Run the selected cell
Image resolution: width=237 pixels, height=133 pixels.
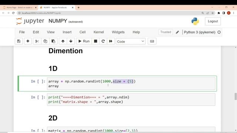[x=84, y=41]
